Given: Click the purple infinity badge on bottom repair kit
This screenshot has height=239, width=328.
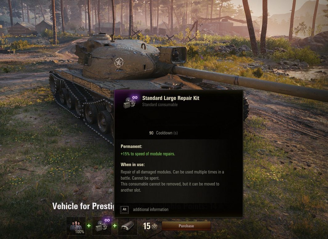Looking at the screenshot, I should [x=107, y=220].
